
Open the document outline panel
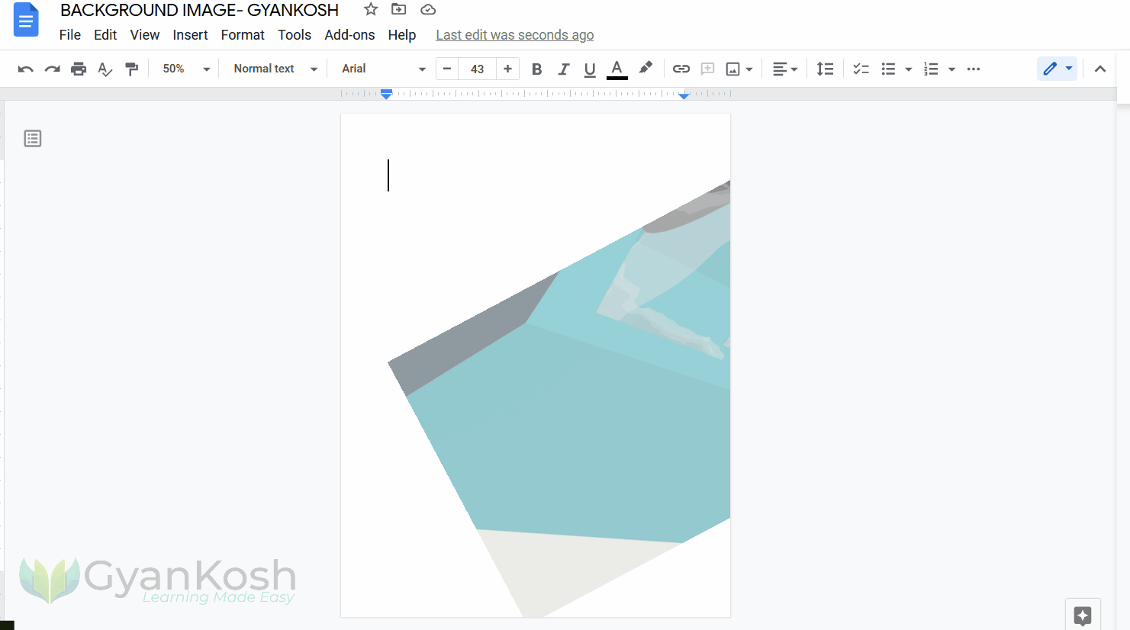click(x=32, y=138)
